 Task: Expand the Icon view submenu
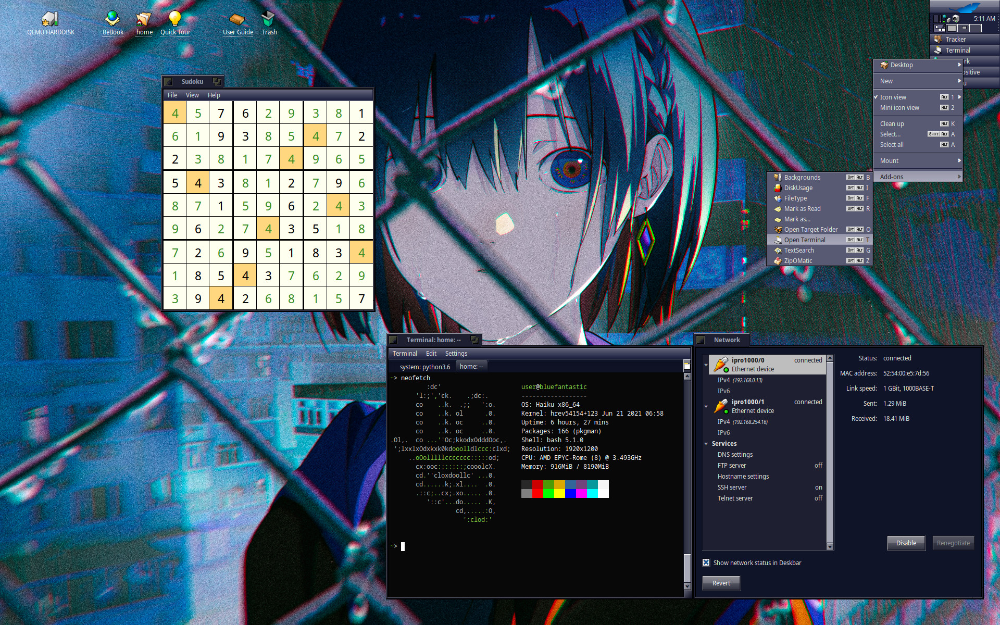click(x=918, y=97)
